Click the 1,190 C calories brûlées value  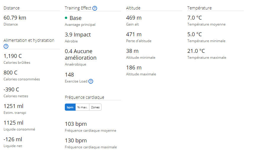pos(13,56)
